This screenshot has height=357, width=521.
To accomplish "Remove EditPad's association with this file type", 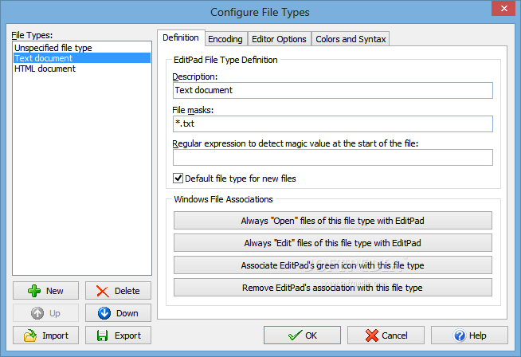I will tap(333, 287).
